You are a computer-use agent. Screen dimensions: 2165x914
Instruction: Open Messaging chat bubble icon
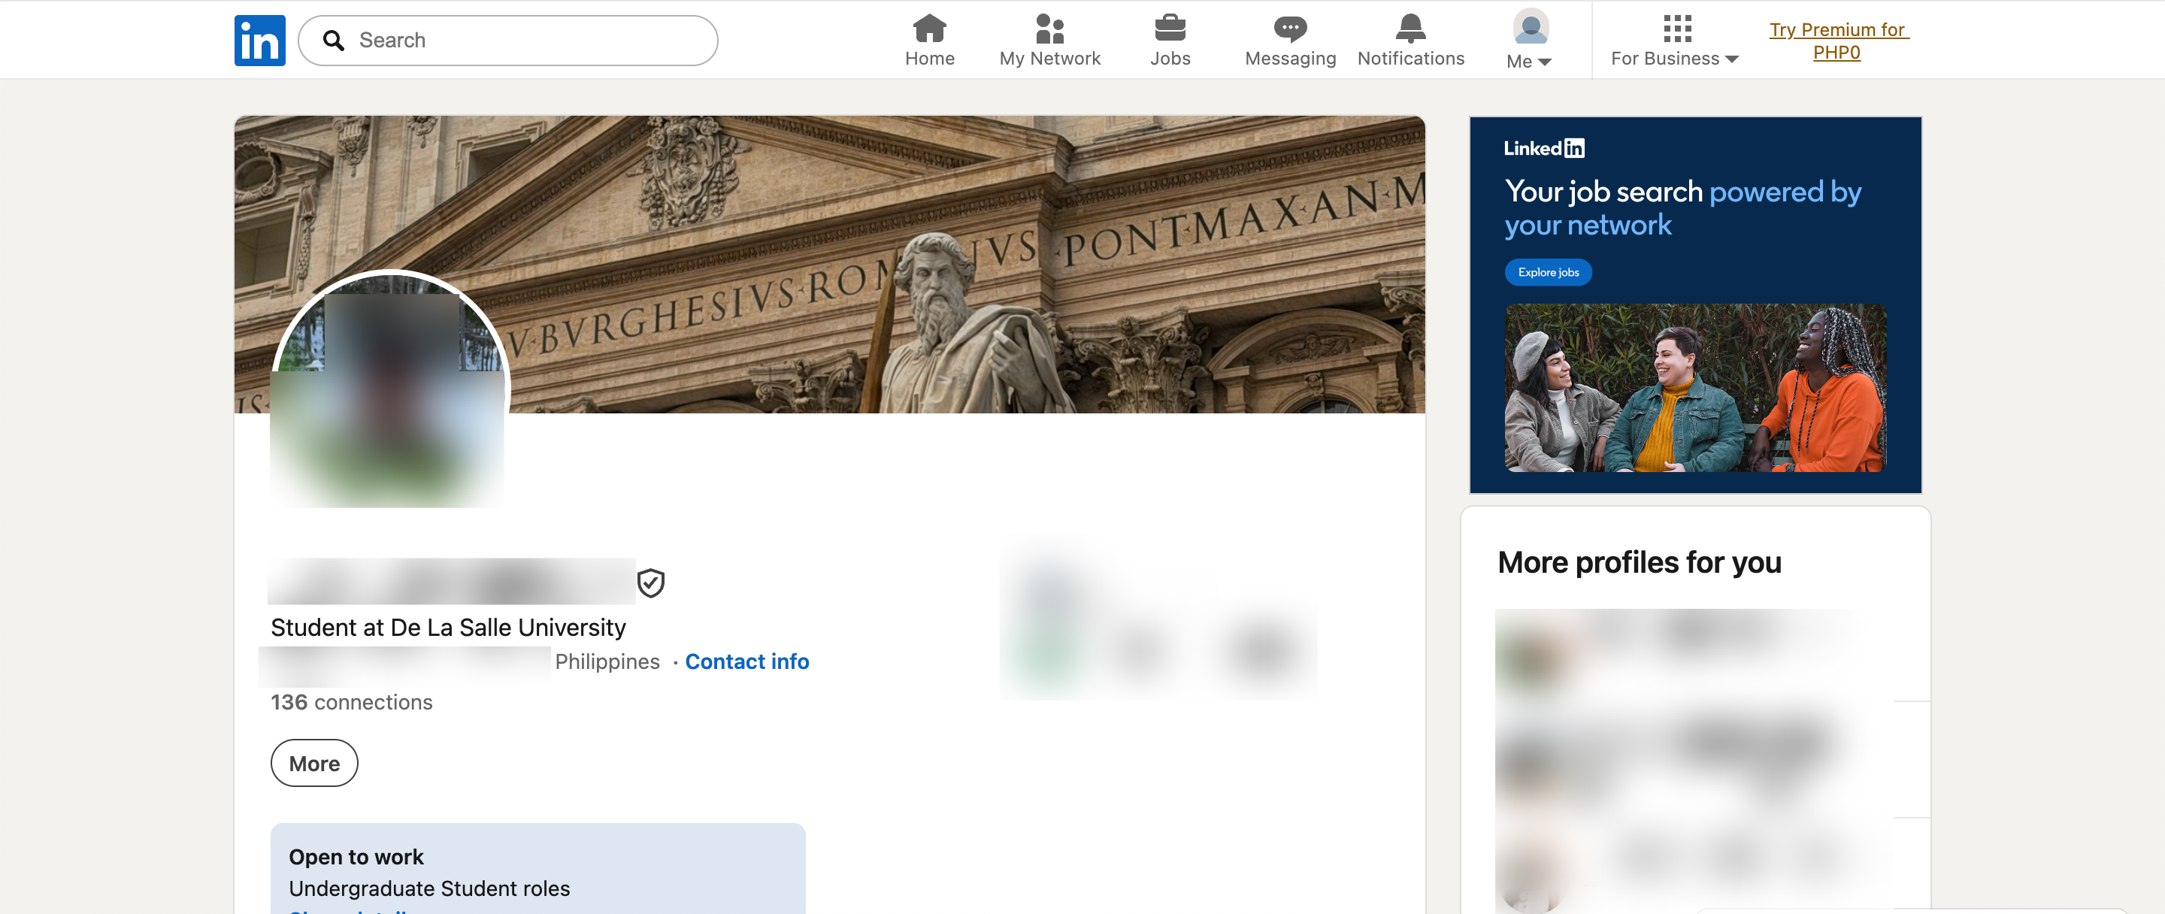point(1290,29)
